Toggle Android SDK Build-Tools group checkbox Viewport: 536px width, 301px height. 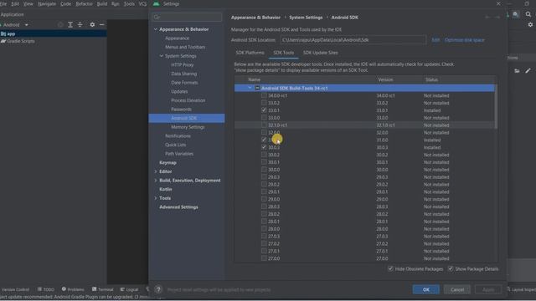click(257, 88)
